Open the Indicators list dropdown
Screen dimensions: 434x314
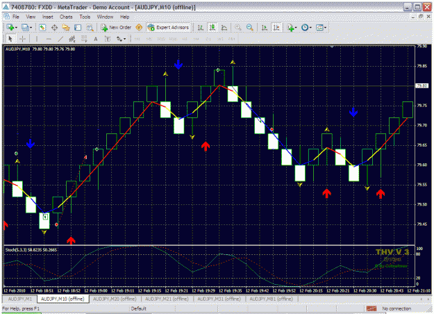[x=292, y=27]
